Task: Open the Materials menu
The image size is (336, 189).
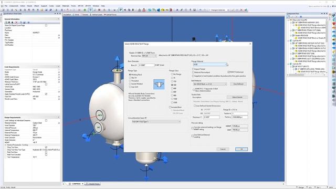Action: tap(66, 6)
